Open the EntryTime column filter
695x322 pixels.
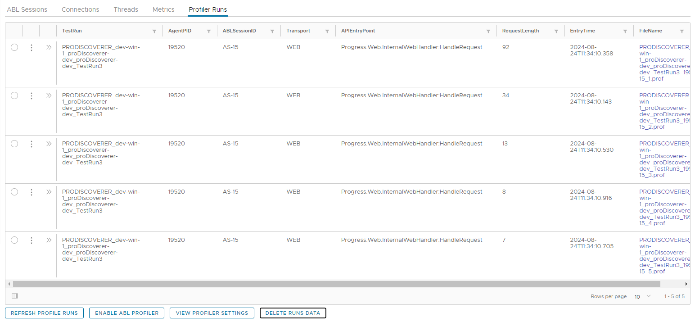pos(625,31)
